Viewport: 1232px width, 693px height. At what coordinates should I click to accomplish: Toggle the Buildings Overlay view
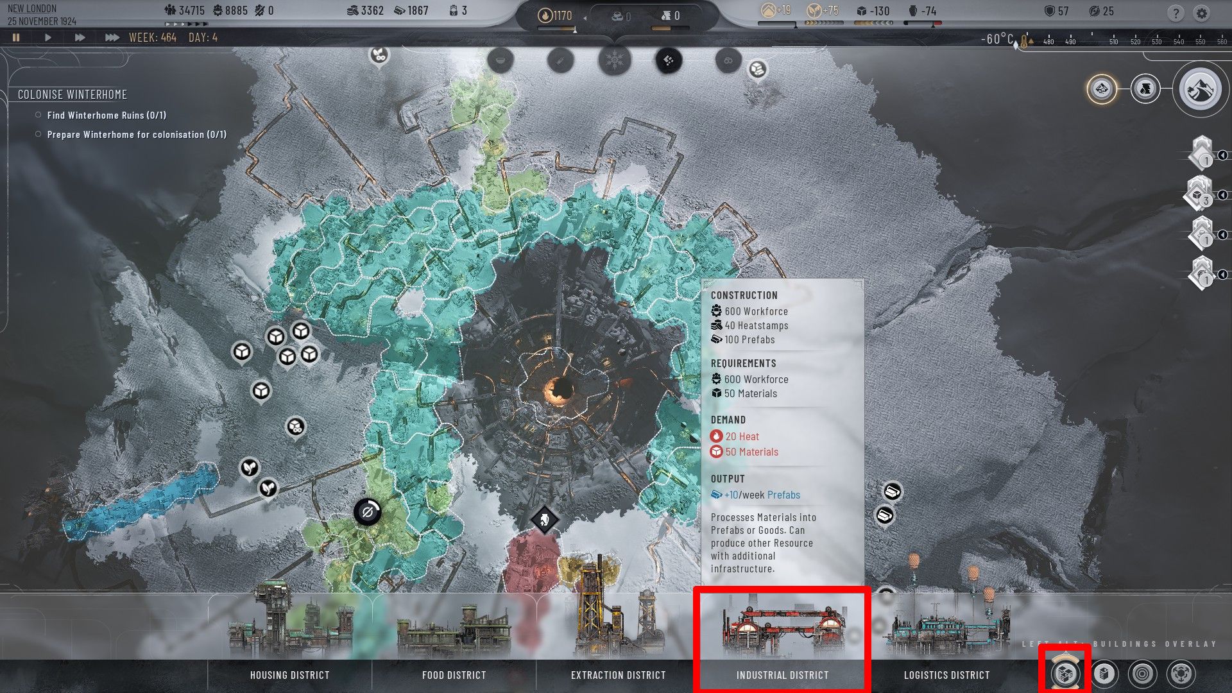[x=1065, y=674]
